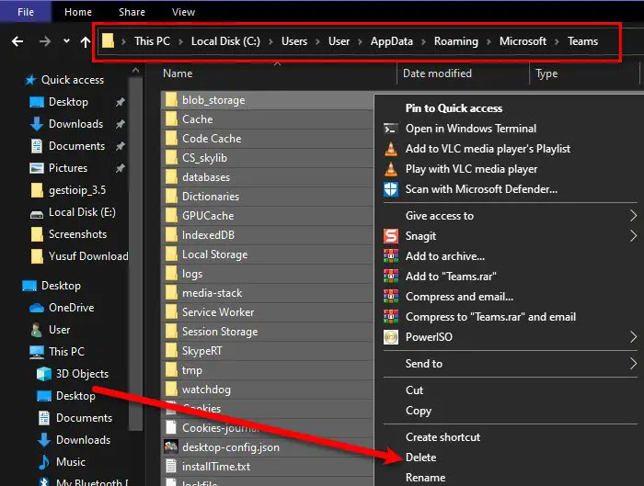This screenshot has height=486, width=644.
Task: Click the Snagit icon in context menu
Action: 391,236
